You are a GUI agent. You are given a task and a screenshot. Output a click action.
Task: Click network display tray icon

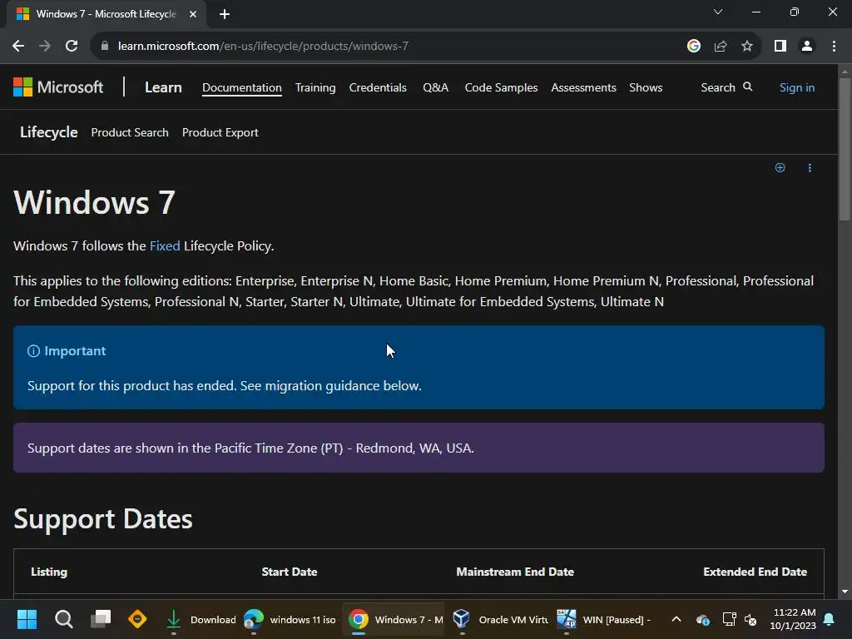729,619
